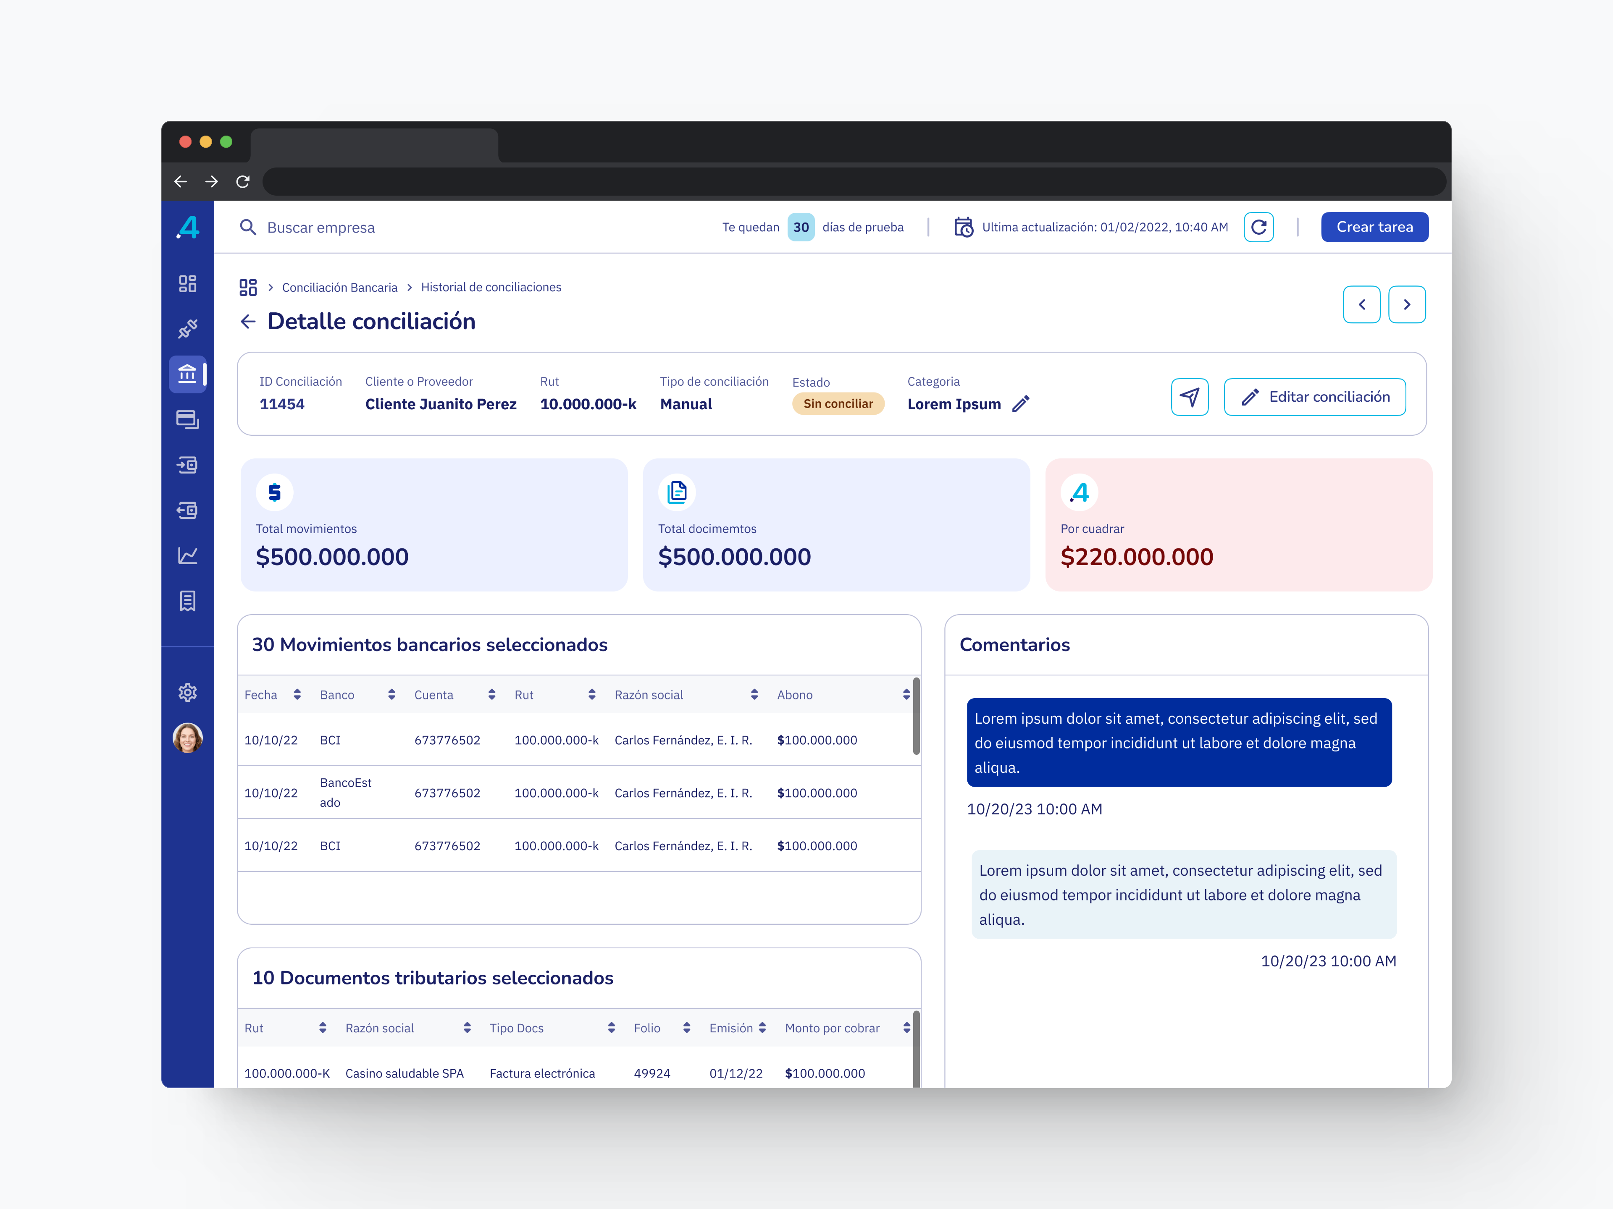The width and height of the screenshot is (1613, 1209).
Task: Click the documents table vertical scrollbar
Action: pyautogui.click(x=916, y=1049)
